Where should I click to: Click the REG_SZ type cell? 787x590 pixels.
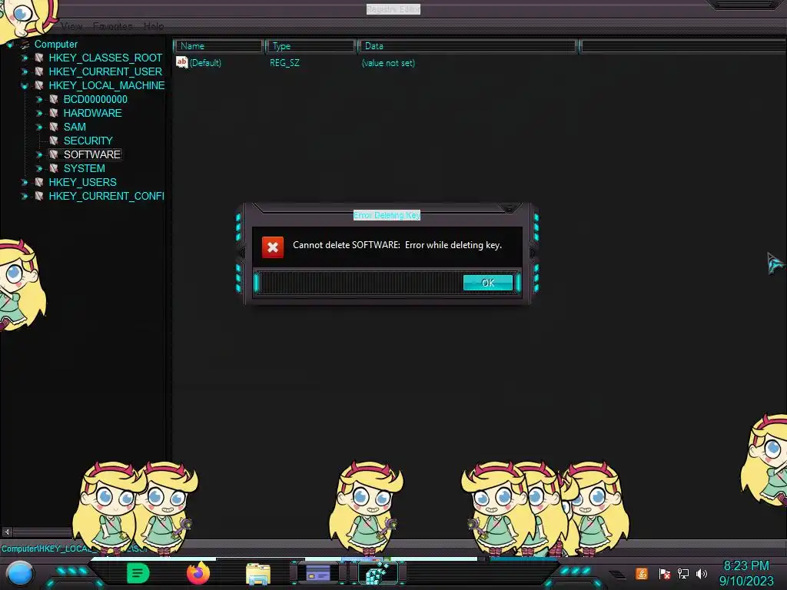click(284, 63)
